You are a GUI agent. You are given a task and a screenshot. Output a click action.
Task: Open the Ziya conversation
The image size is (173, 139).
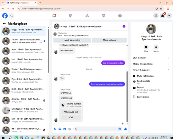pyautogui.click(x=24, y=81)
